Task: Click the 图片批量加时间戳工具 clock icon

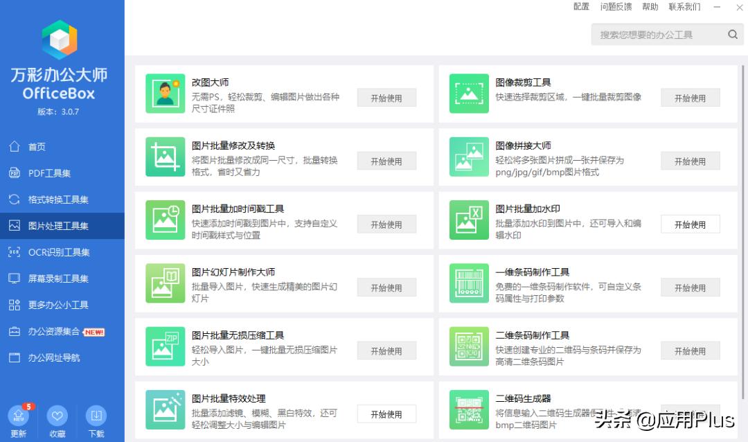Action: (165, 220)
